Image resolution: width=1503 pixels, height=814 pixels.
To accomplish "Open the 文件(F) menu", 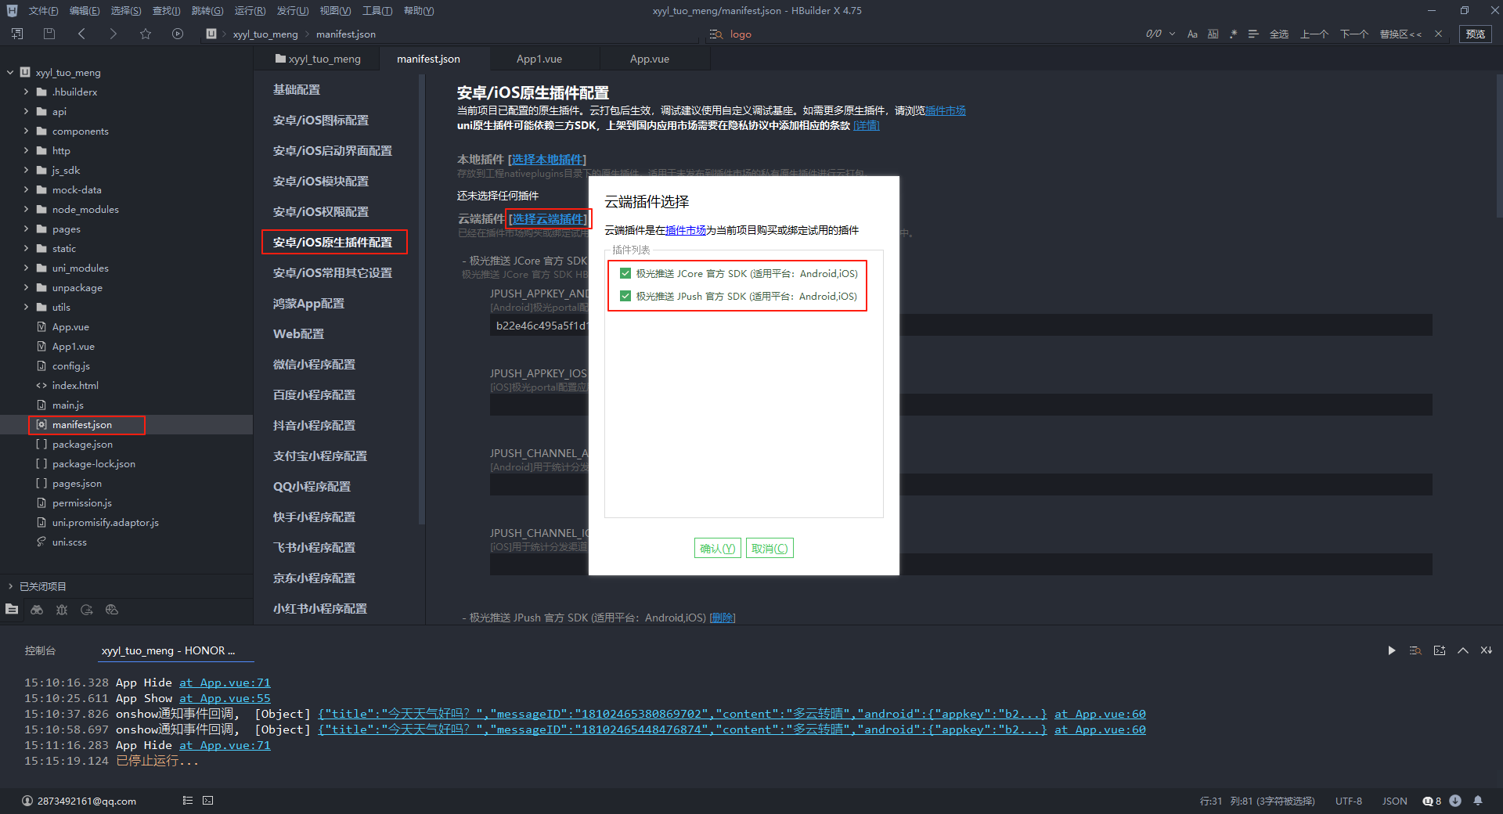I will (x=43, y=11).
